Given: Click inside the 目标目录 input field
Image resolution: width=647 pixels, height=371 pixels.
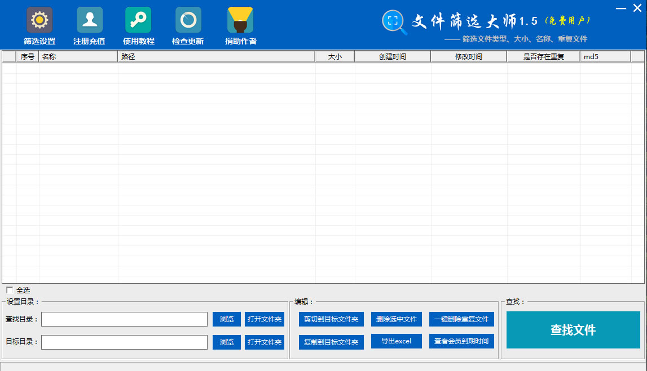Looking at the screenshot, I should (x=124, y=342).
